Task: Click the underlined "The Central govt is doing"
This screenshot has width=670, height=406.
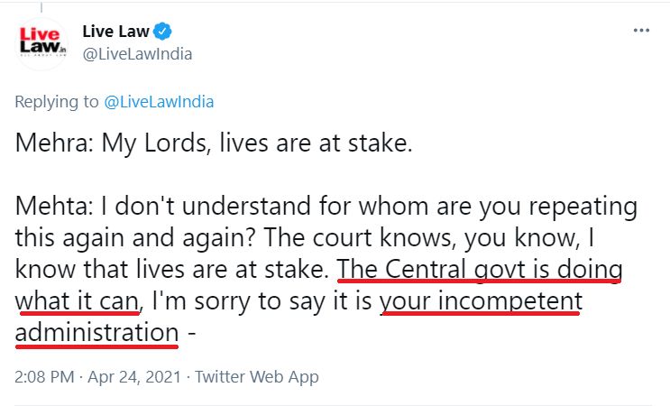Action: point(480,271)
